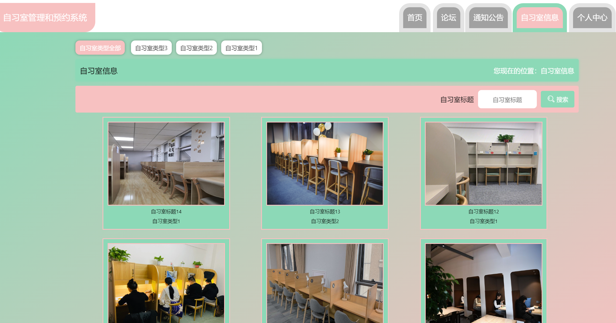Click the 自习室管理和预约系统 site logo
The image size is (616, 323).
click(x=45, y=18)
